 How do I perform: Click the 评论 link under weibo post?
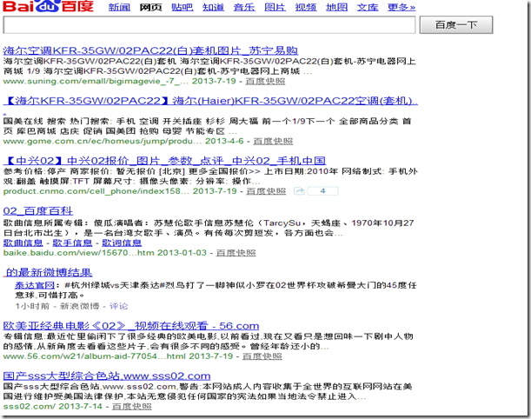(x=118, y=306)
